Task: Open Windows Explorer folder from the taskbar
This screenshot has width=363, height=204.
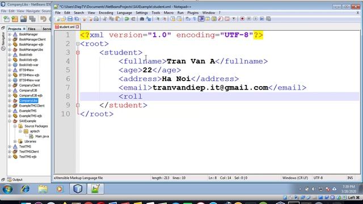Action: [43, 189]
